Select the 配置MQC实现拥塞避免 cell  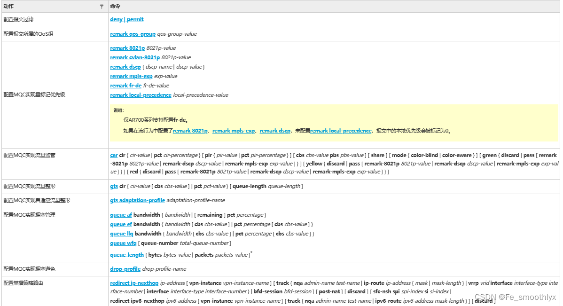click(55, 269)
